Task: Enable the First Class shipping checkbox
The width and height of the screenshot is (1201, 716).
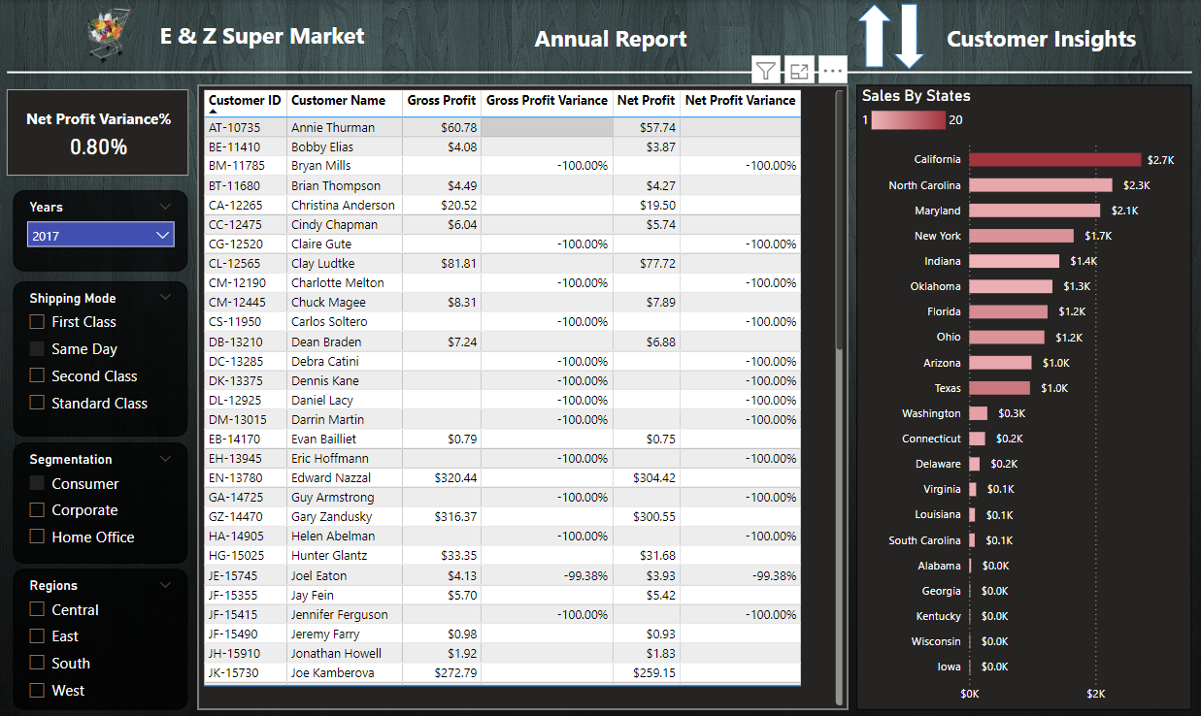Action: pos(38,321)
